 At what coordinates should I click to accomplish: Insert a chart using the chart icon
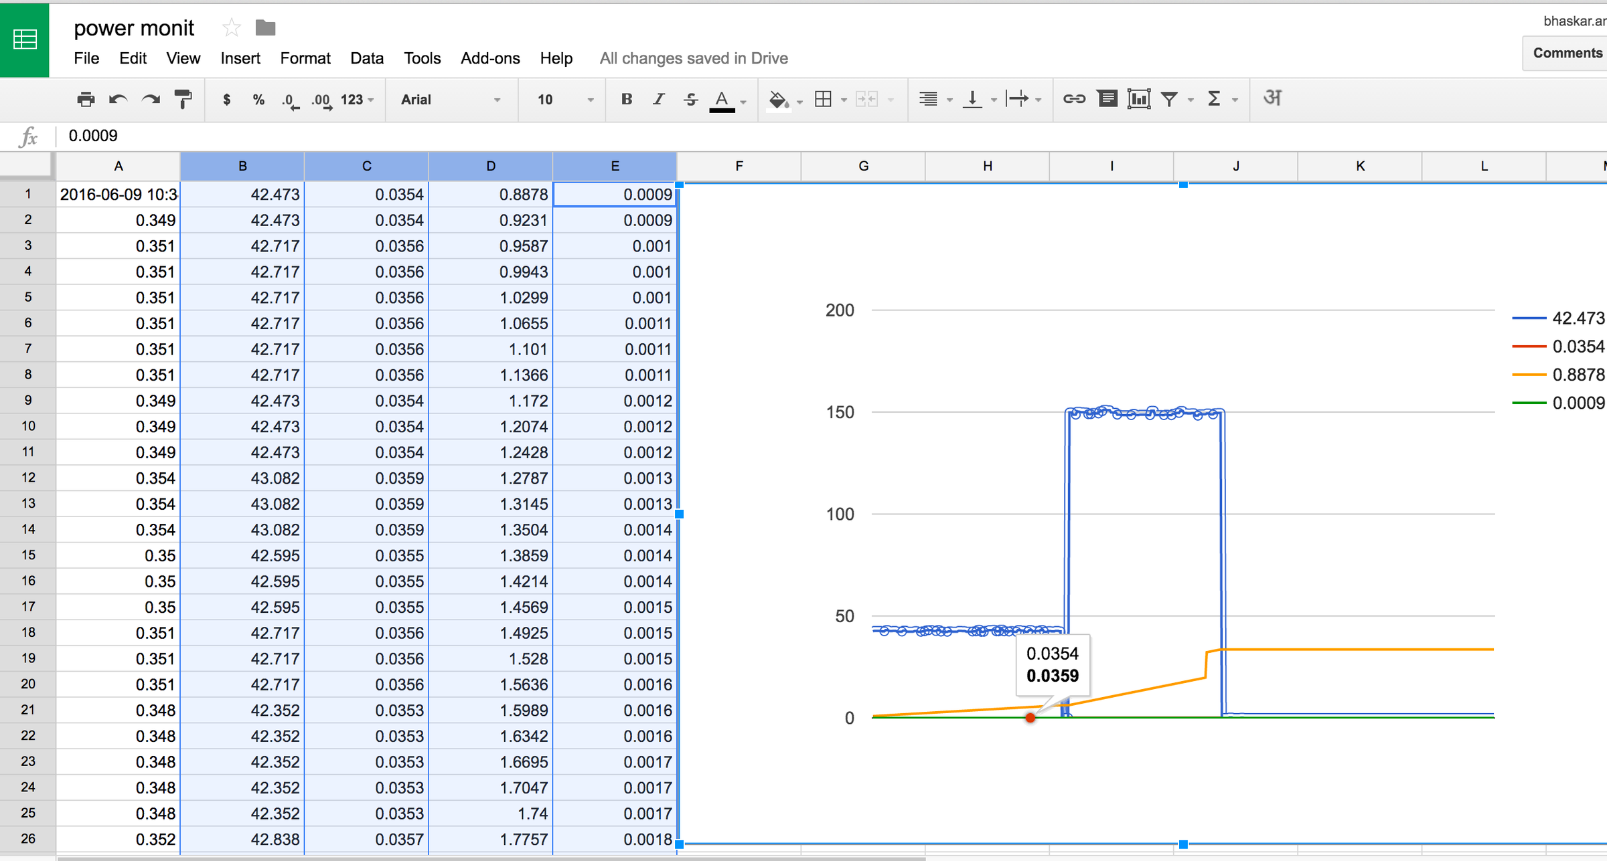point(1139,99)
